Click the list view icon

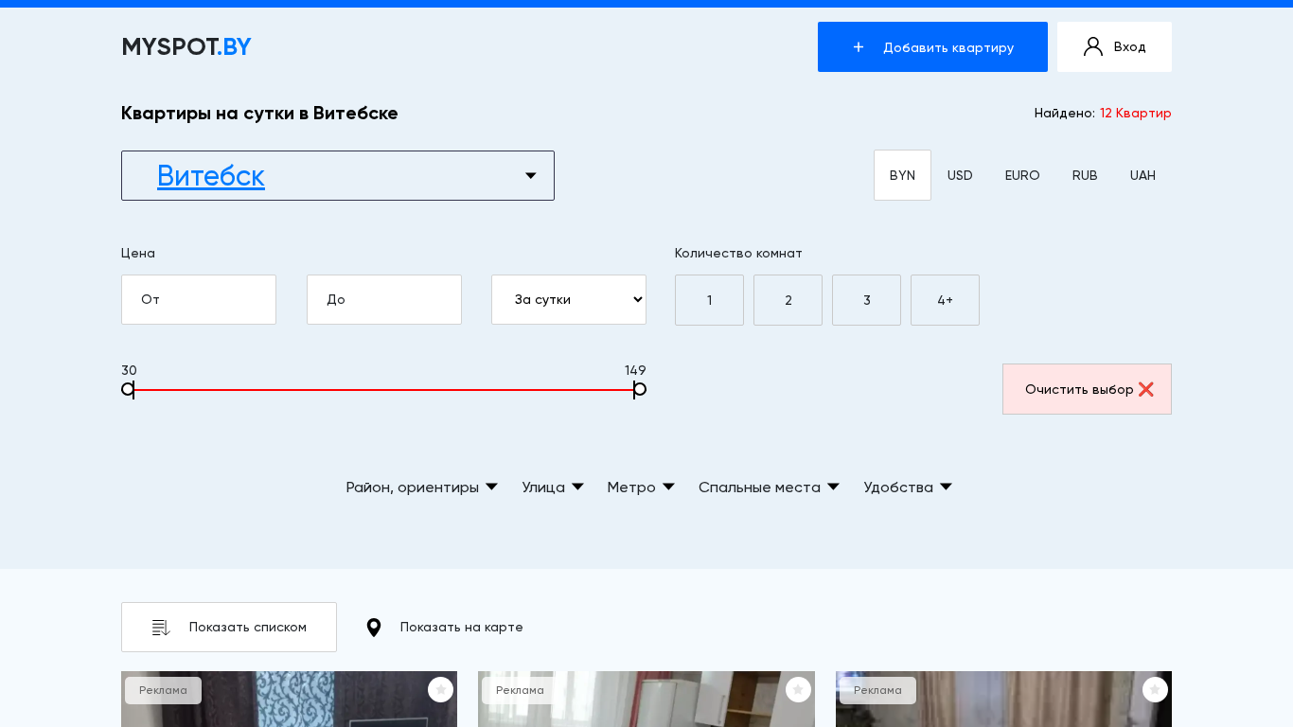(x=161, y=628)
